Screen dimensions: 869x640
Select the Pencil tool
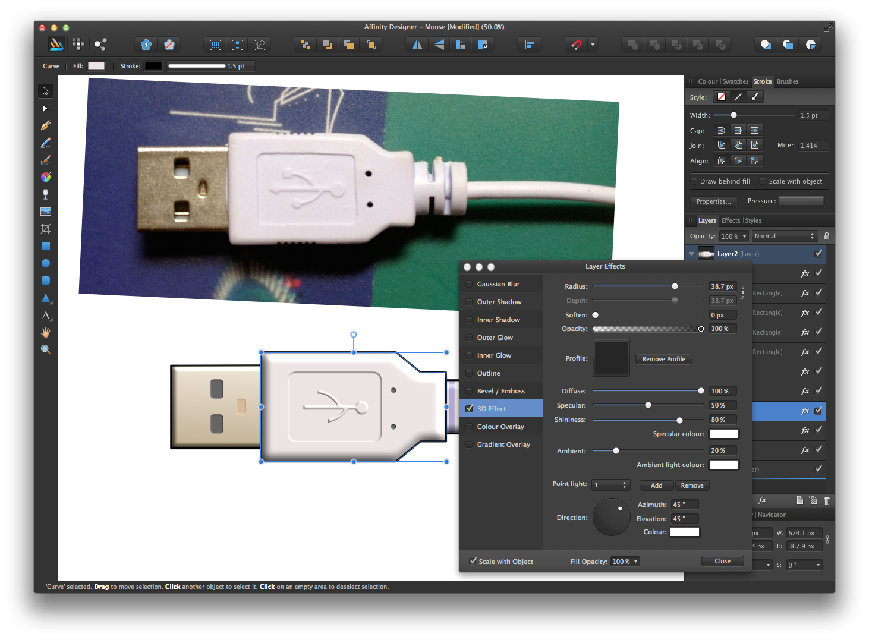[45, 143]
